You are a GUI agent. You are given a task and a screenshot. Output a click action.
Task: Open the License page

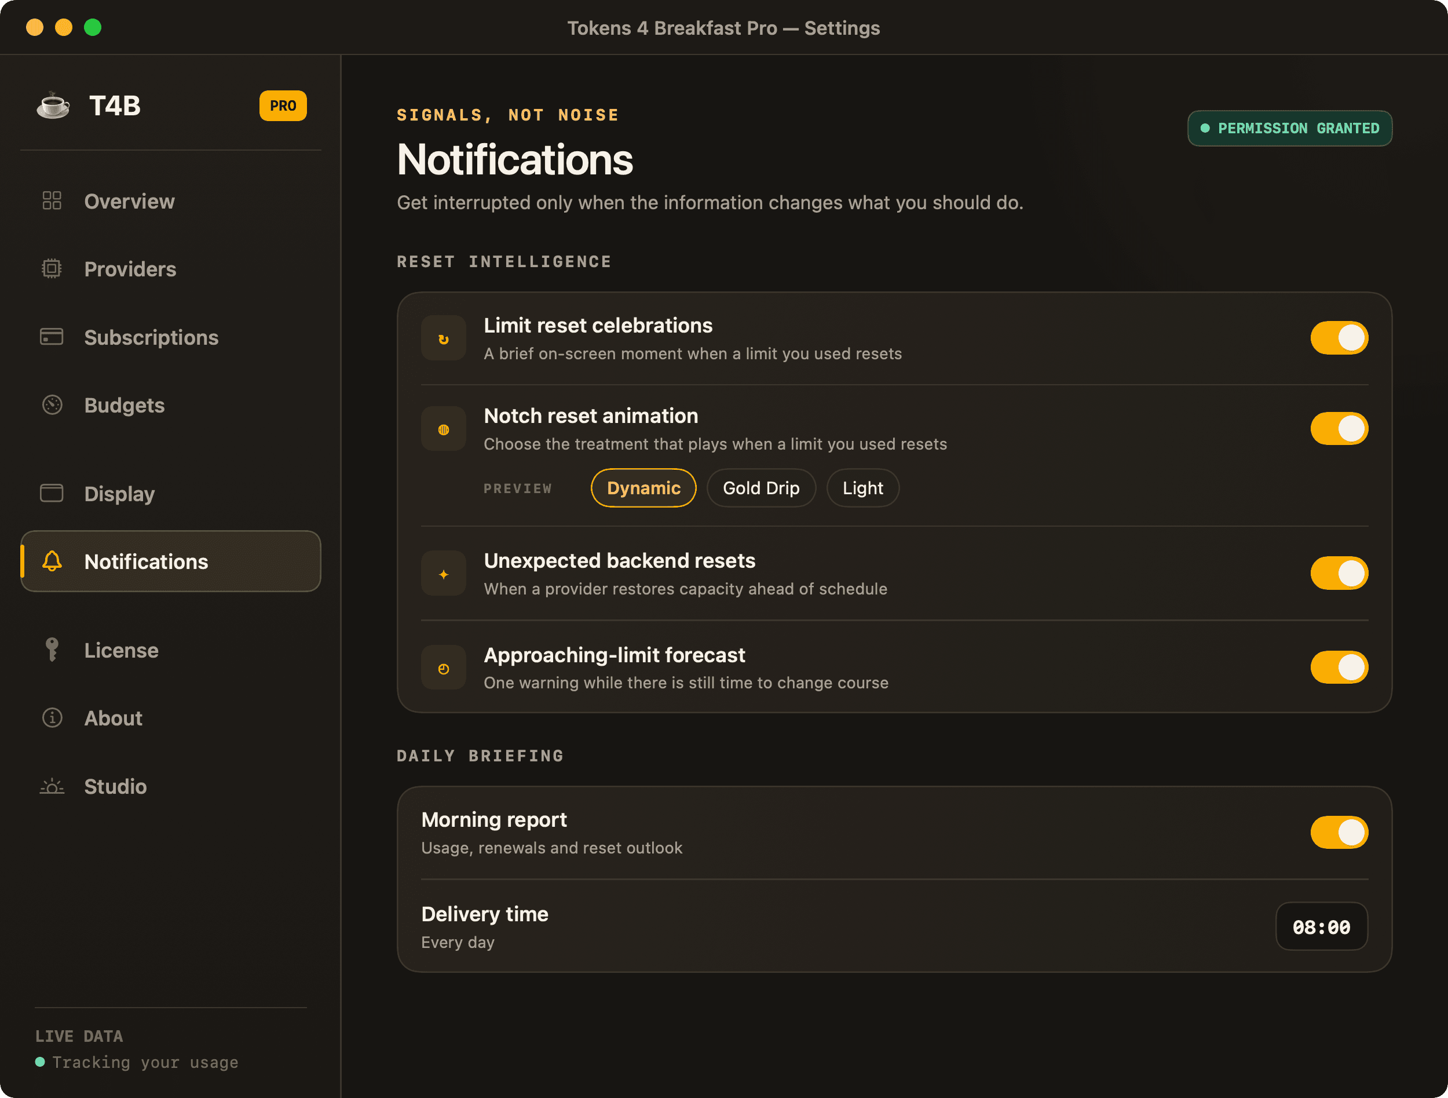click(170, 650)
